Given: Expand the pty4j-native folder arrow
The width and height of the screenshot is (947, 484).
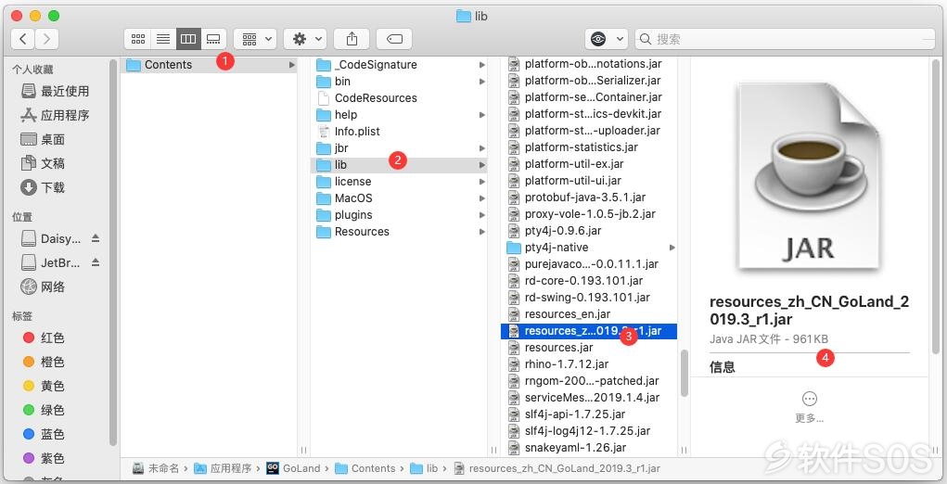Looking at the screenshot, I should click(672, 248).
